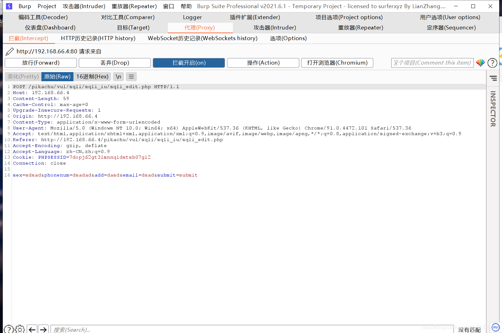Image resolution: width=502 pixels, height=333 pixels.
Task: Switch to the Decoder tab
Action: tap(43, 17)
